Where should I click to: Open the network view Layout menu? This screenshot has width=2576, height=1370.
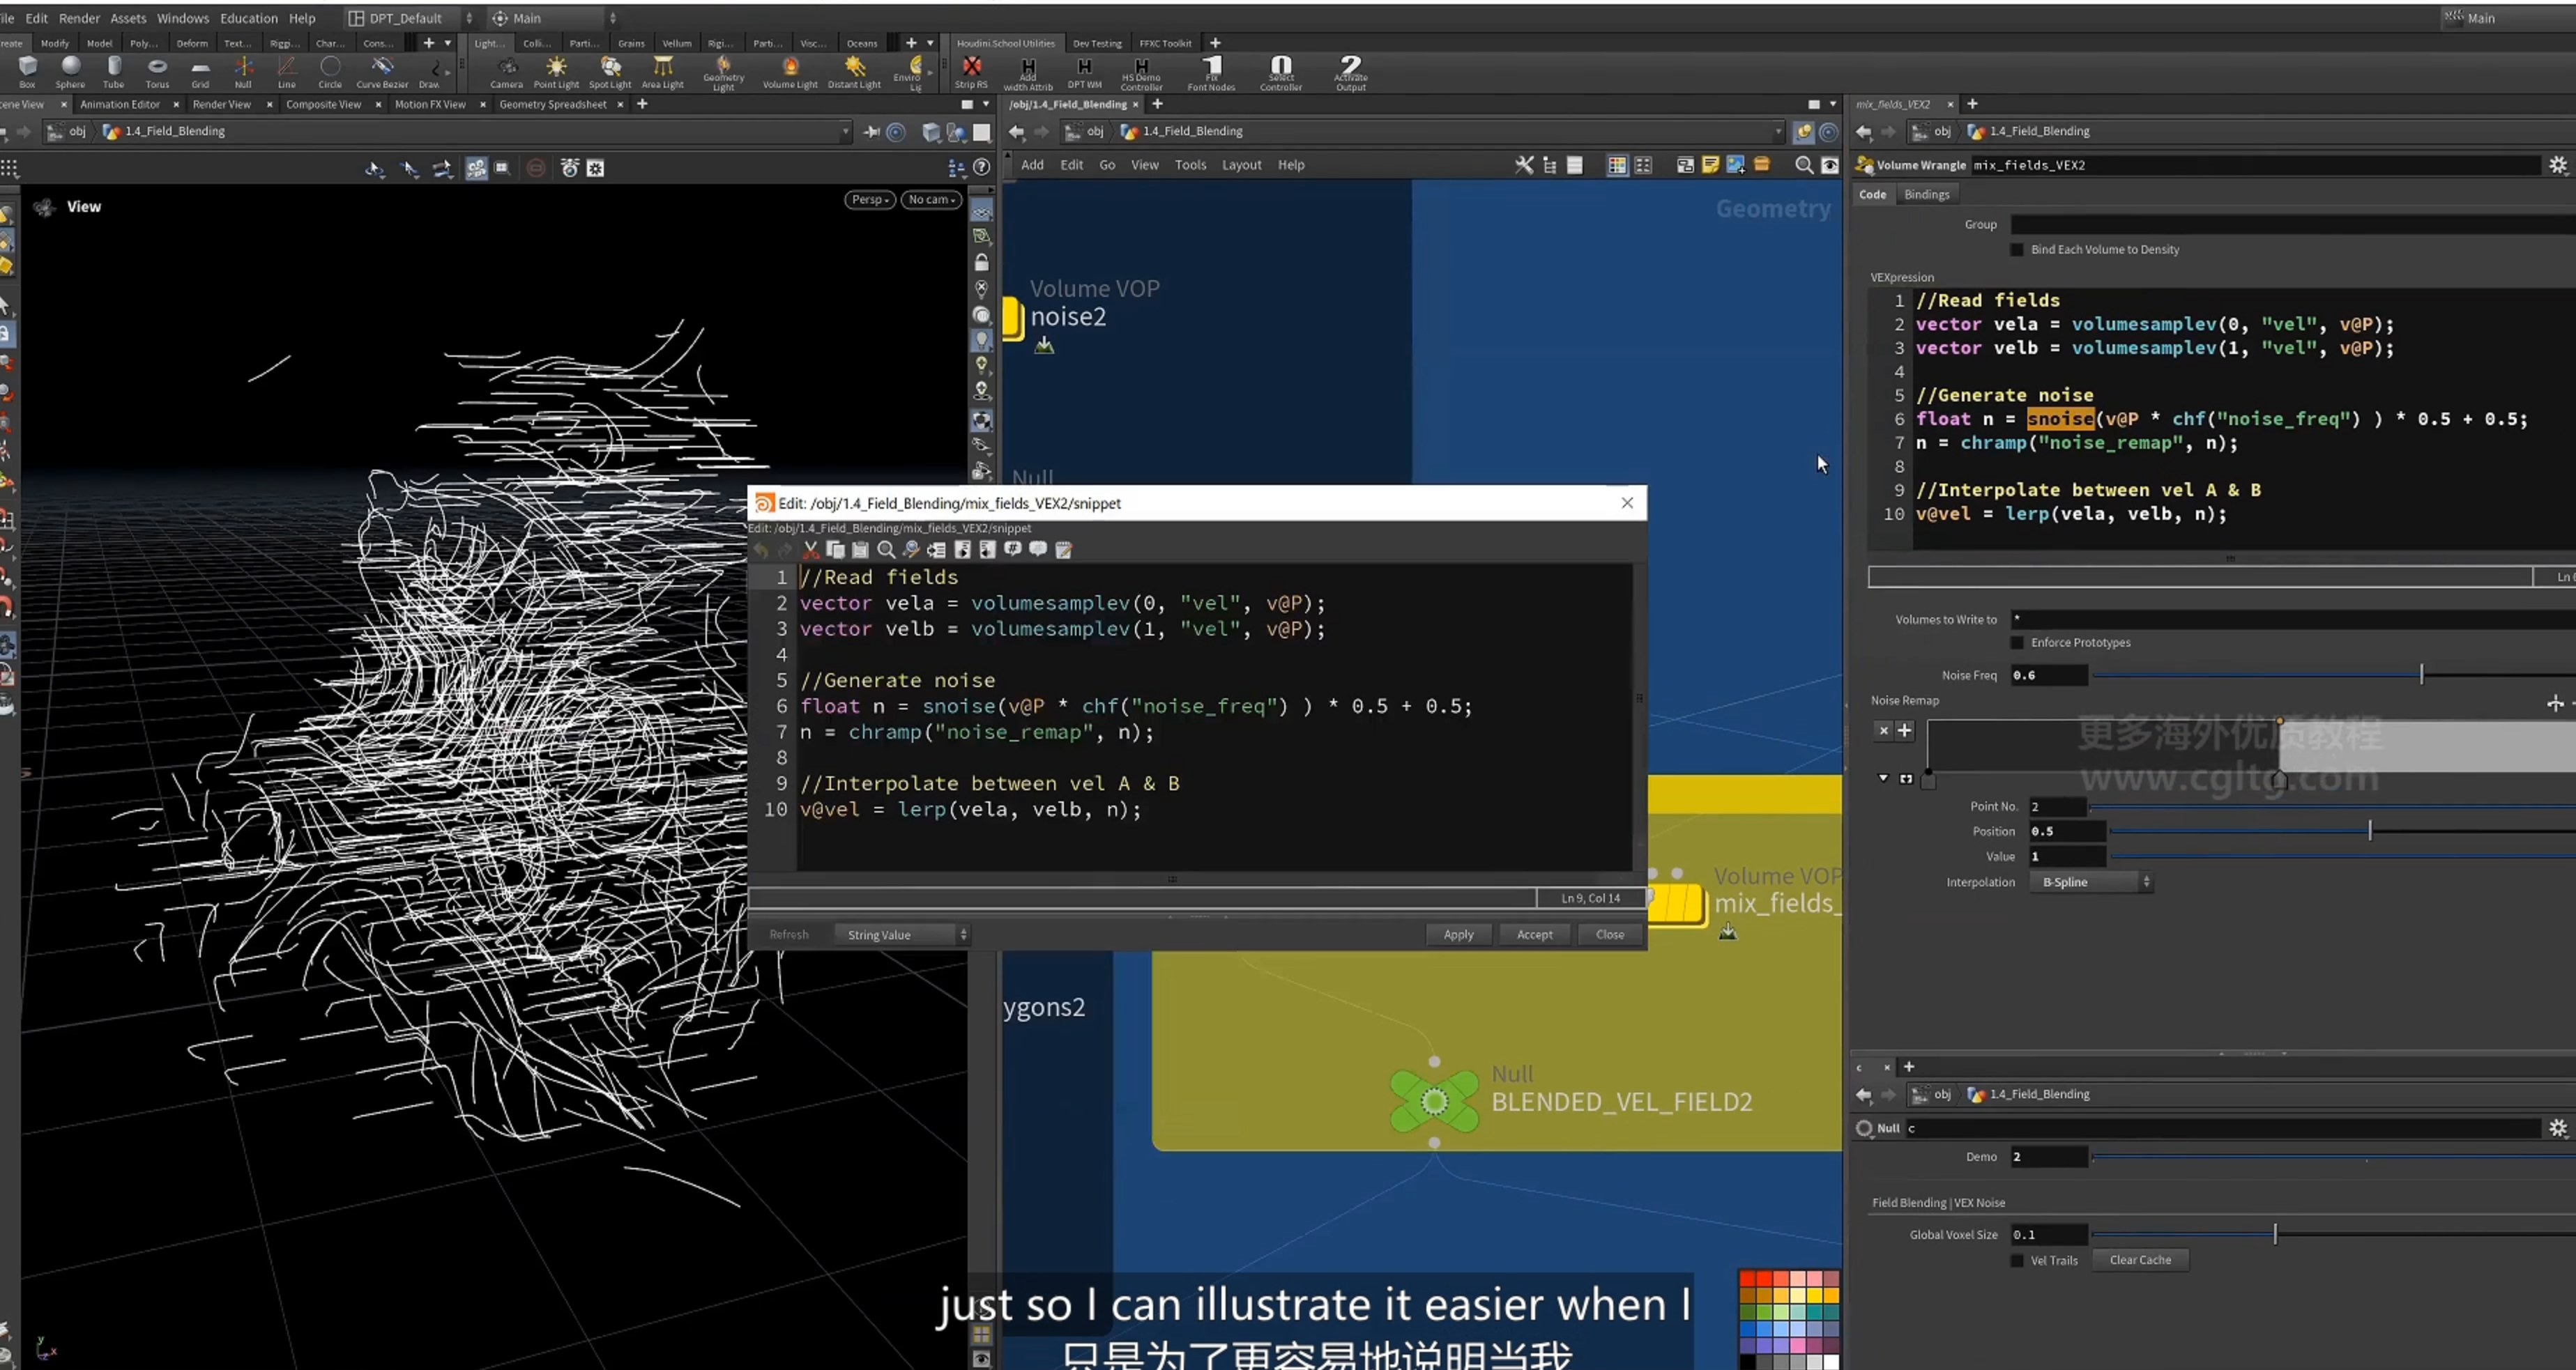1241,165
